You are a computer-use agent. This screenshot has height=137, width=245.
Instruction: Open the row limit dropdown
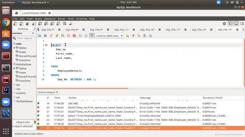109,36
